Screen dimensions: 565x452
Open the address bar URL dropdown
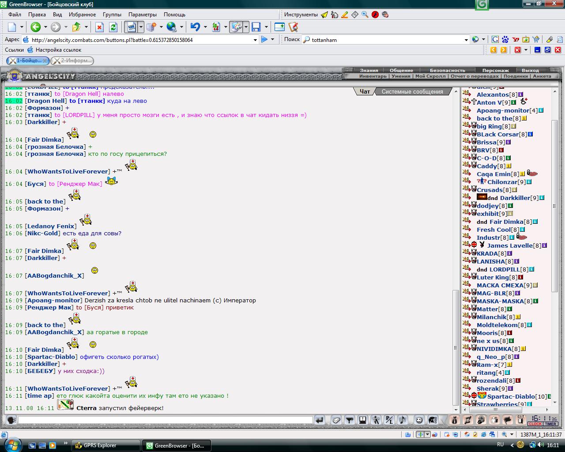tap(255, 40)
